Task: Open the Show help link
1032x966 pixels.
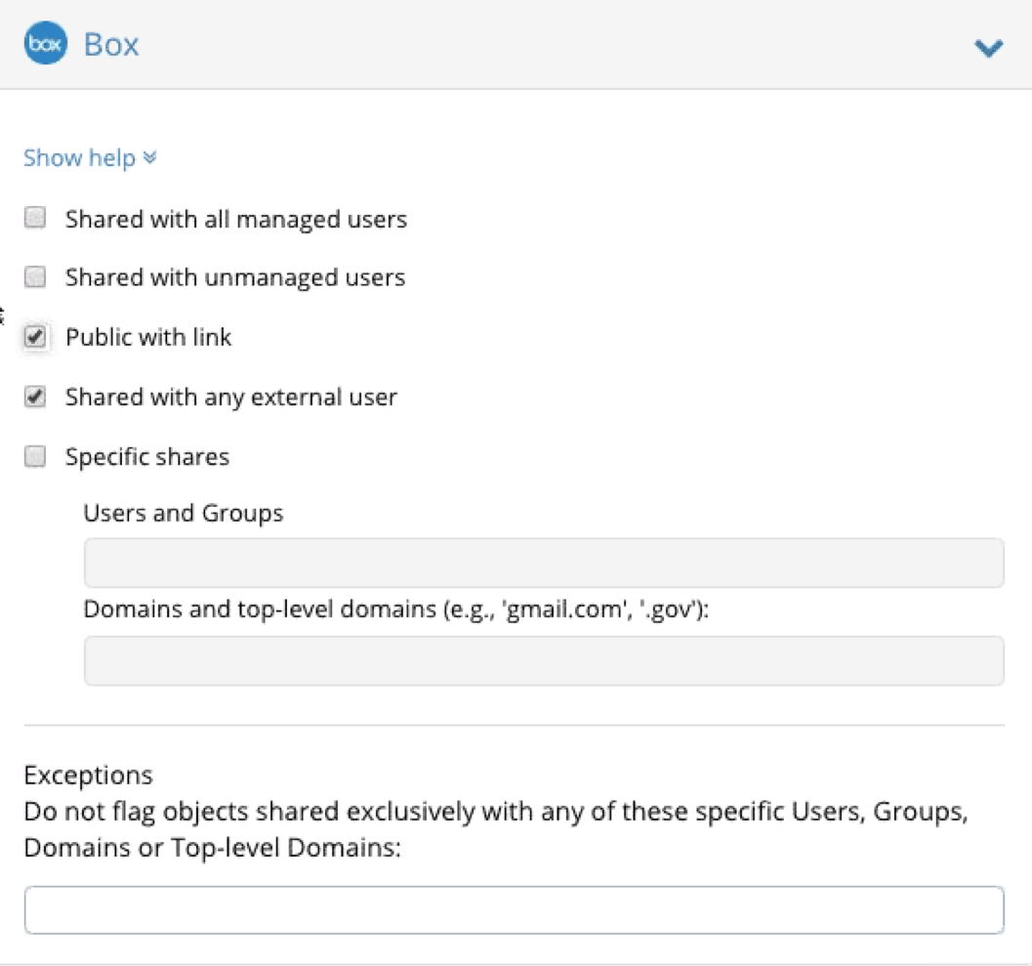Action: (79, 157)
